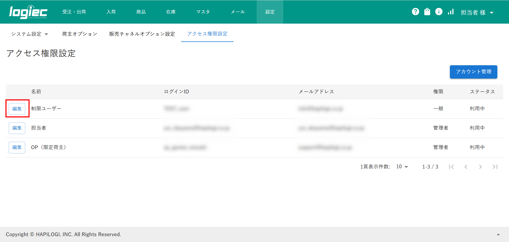Viewport: 509px width, 242px height.
Task: Switch to the 荷主オプション tab
Action: click(80, 34)
